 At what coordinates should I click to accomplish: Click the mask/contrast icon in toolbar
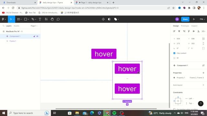coord(109,19)
